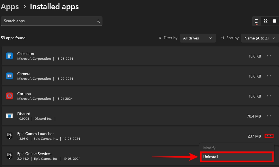
Task: Open Epic Games Launcher more options
Action: (x=269, y=136)
